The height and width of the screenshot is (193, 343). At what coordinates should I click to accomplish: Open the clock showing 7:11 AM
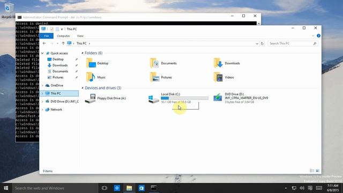pos(333,188)
